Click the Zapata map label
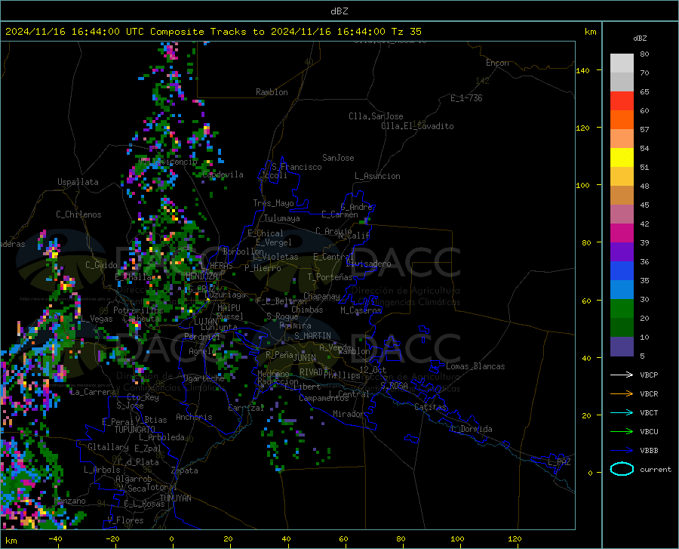This screenshot has width=679, height=549. tap(185, 470)
